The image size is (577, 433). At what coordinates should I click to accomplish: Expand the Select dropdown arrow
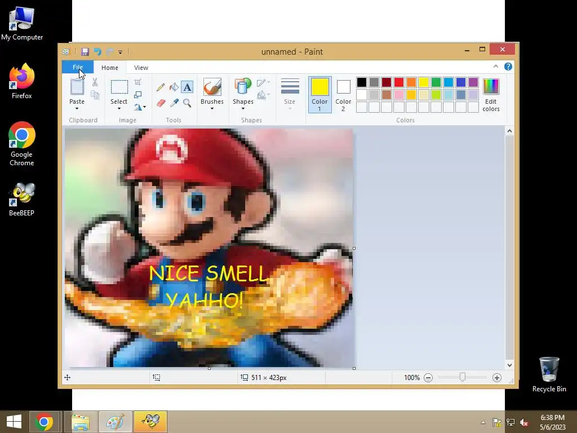click(119, 109)
